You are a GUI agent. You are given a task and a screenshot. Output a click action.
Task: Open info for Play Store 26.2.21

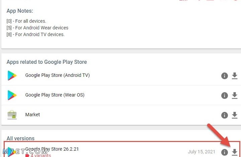point(224,152)
